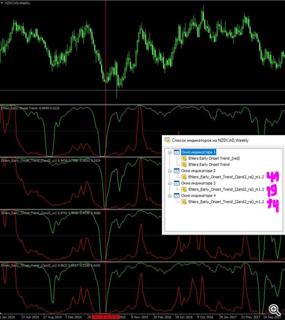Viewport: 285px width, 320px height.
Task: Click the 10 Sep 2017 time axis label
Action: [x=272, y=317]
